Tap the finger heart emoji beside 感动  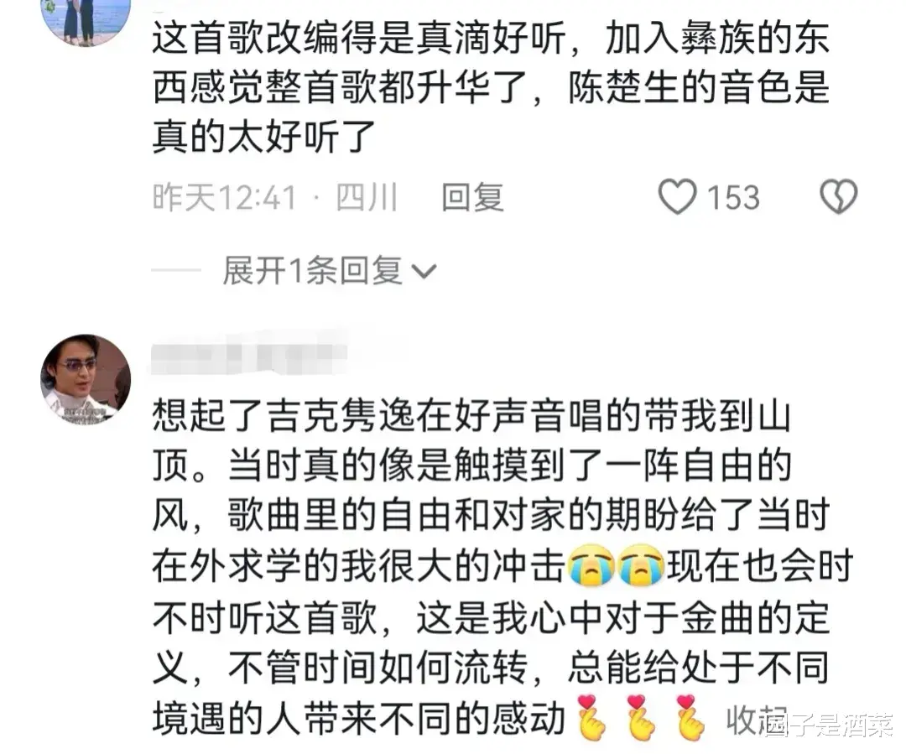click(x=591, y=718)
